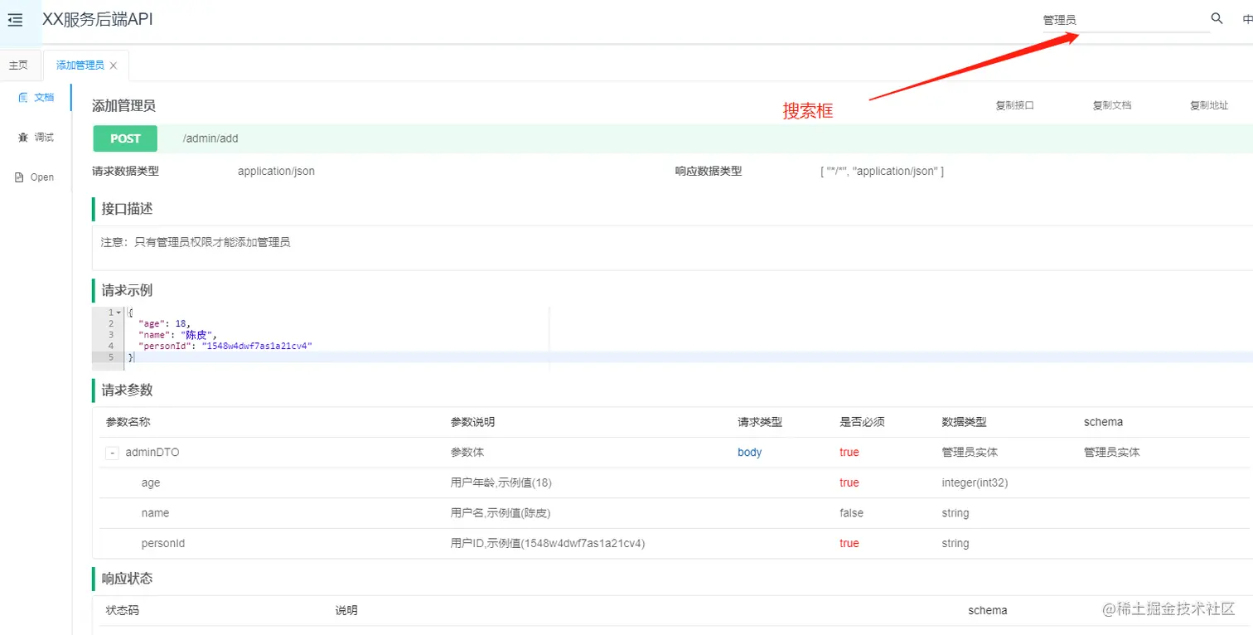Click the 用户年龄,示例值(18) description

501,482
